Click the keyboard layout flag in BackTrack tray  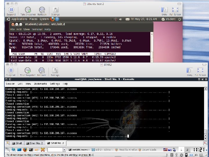pos(165,150)
